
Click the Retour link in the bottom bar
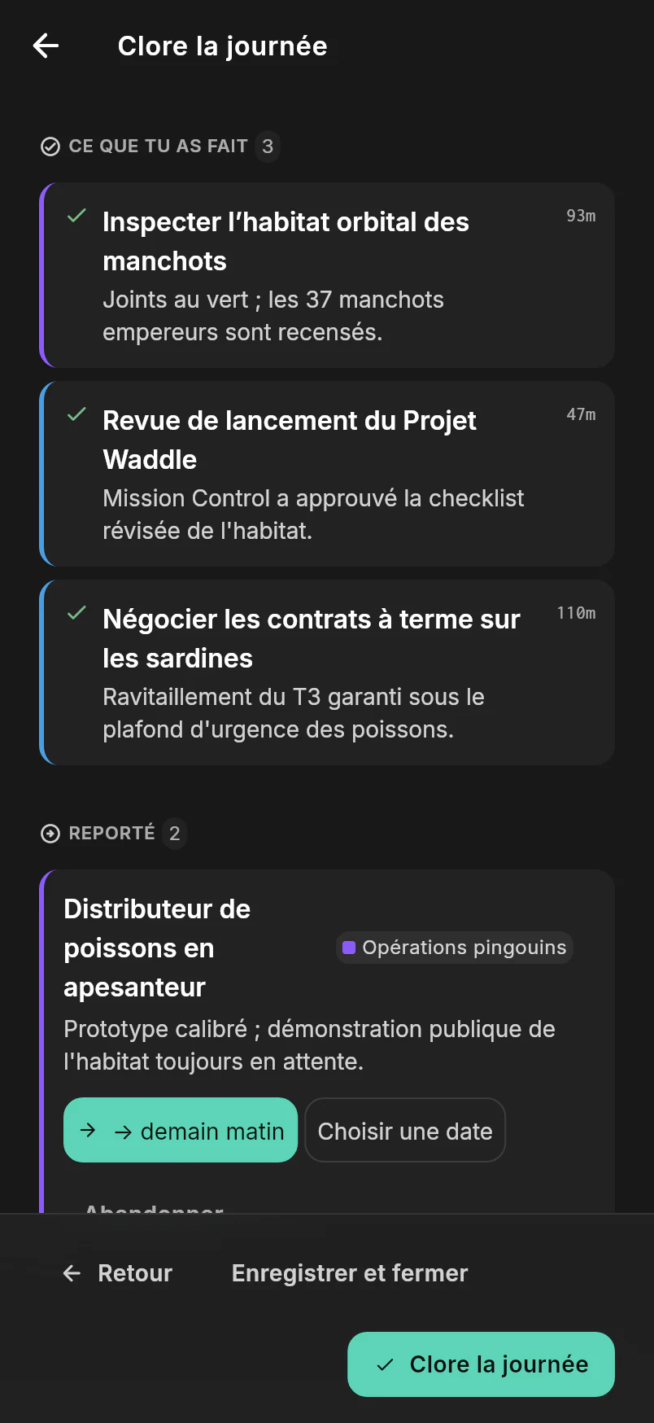(118, 1273)
